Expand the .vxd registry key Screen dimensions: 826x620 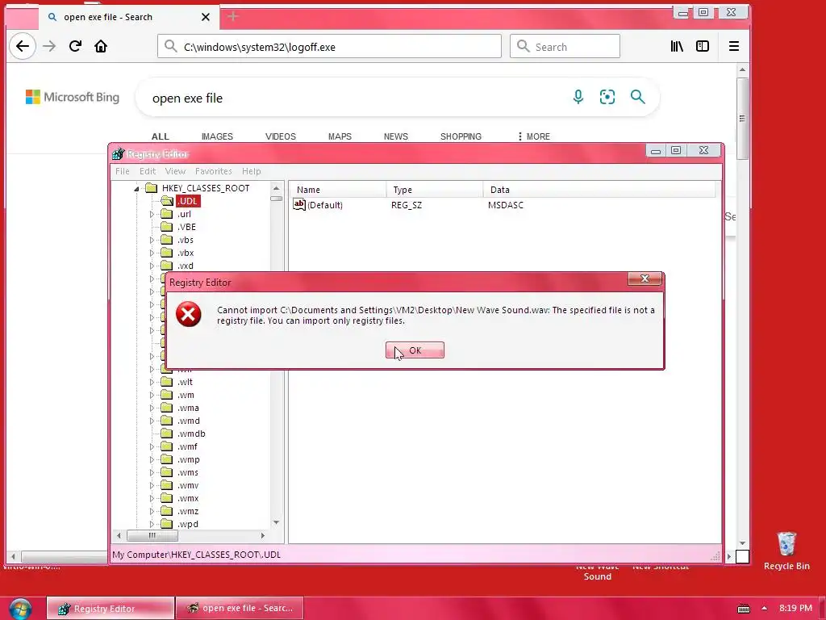tap(152, 266)
